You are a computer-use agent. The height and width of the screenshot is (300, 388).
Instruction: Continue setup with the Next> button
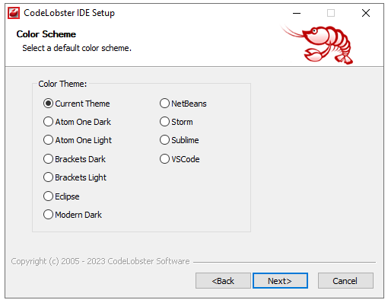click(x=280, y=281)
